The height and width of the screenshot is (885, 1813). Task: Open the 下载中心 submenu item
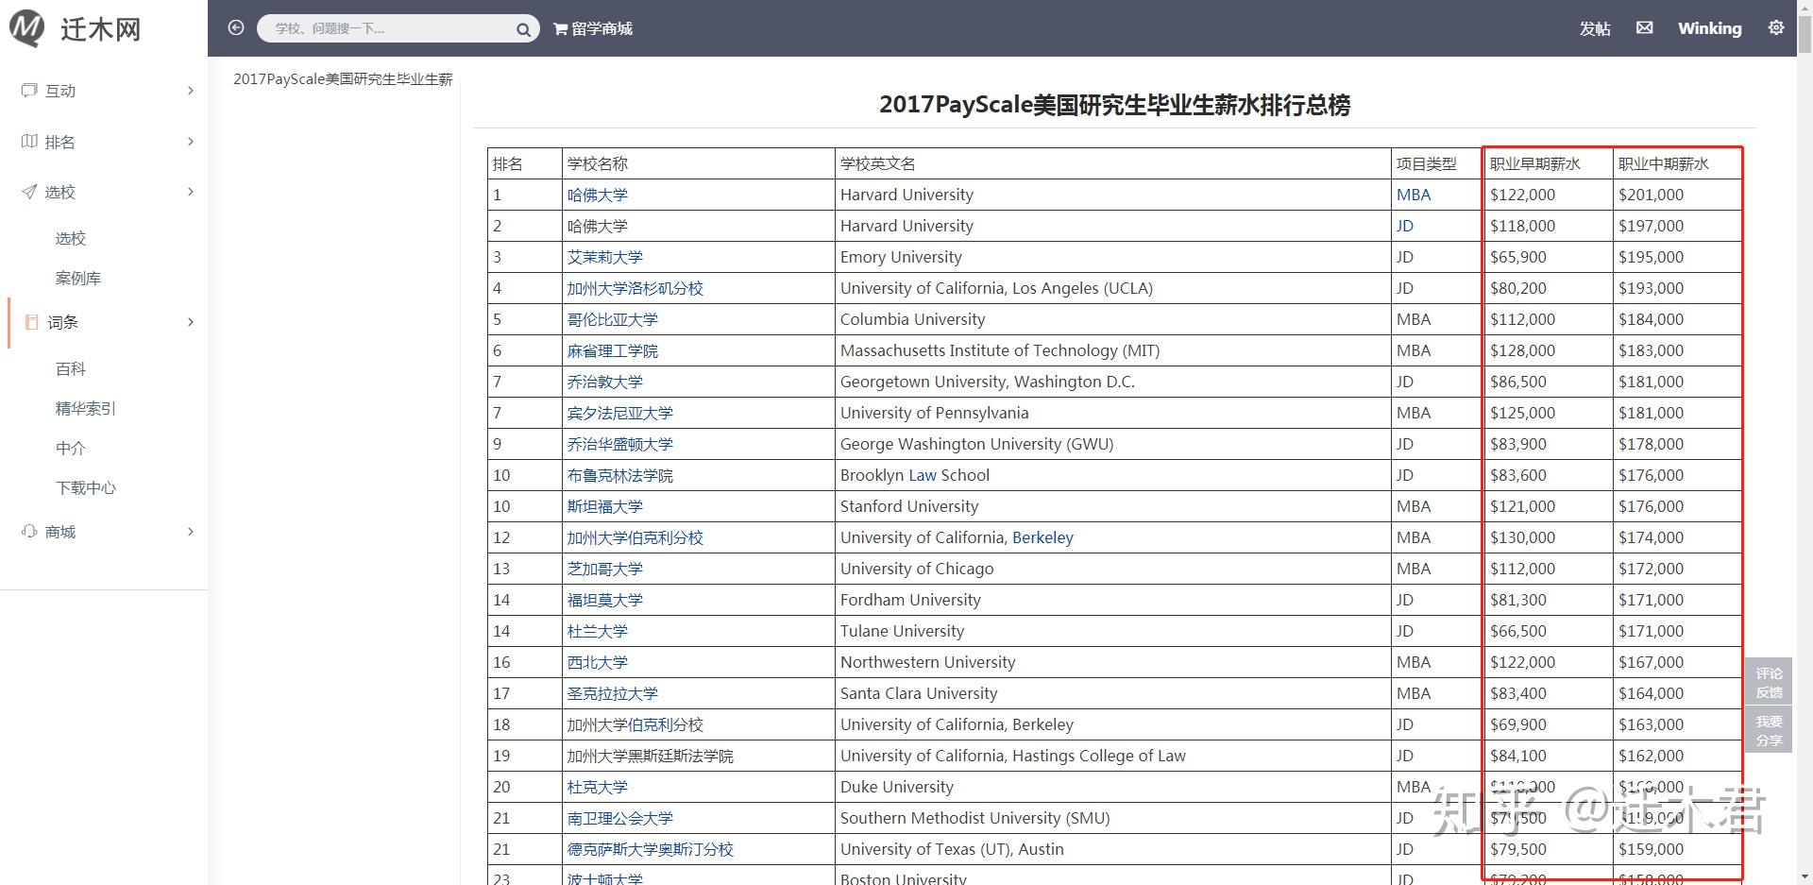click(86, 488)
